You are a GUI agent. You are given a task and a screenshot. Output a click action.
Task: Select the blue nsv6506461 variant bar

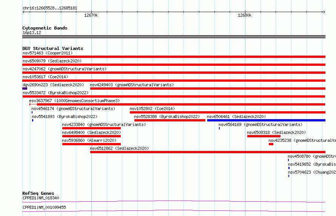tap(267, 120)
